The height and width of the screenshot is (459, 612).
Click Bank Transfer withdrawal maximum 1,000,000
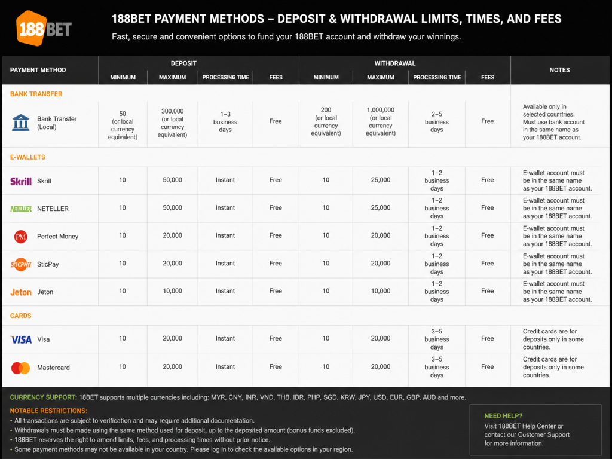click(381, 121)
